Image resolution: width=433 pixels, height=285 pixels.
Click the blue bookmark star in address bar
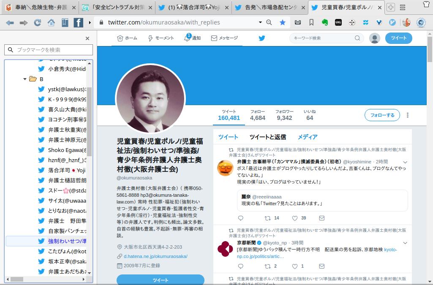click(x=283, y=22)
